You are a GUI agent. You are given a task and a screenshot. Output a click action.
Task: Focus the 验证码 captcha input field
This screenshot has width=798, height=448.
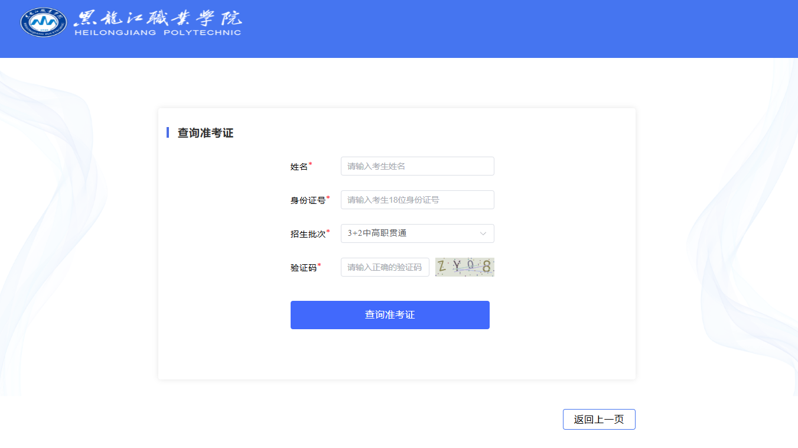tap(385, 267)
